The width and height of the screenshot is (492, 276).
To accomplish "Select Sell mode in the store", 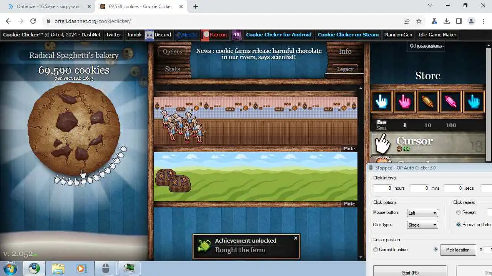I will pyautogui.click(x=382, y=128).
